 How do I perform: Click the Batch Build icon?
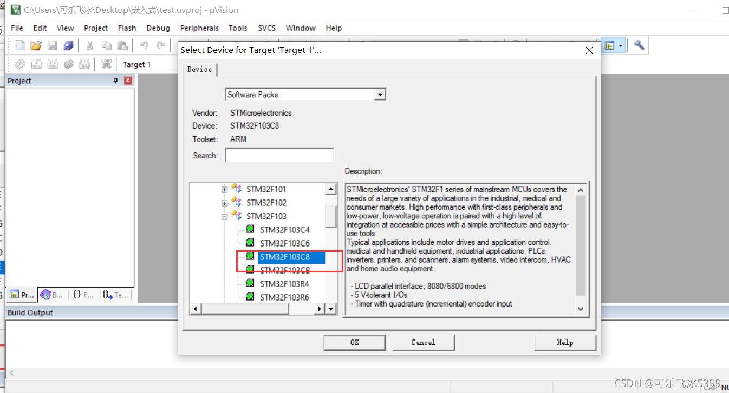coord(69,64)
